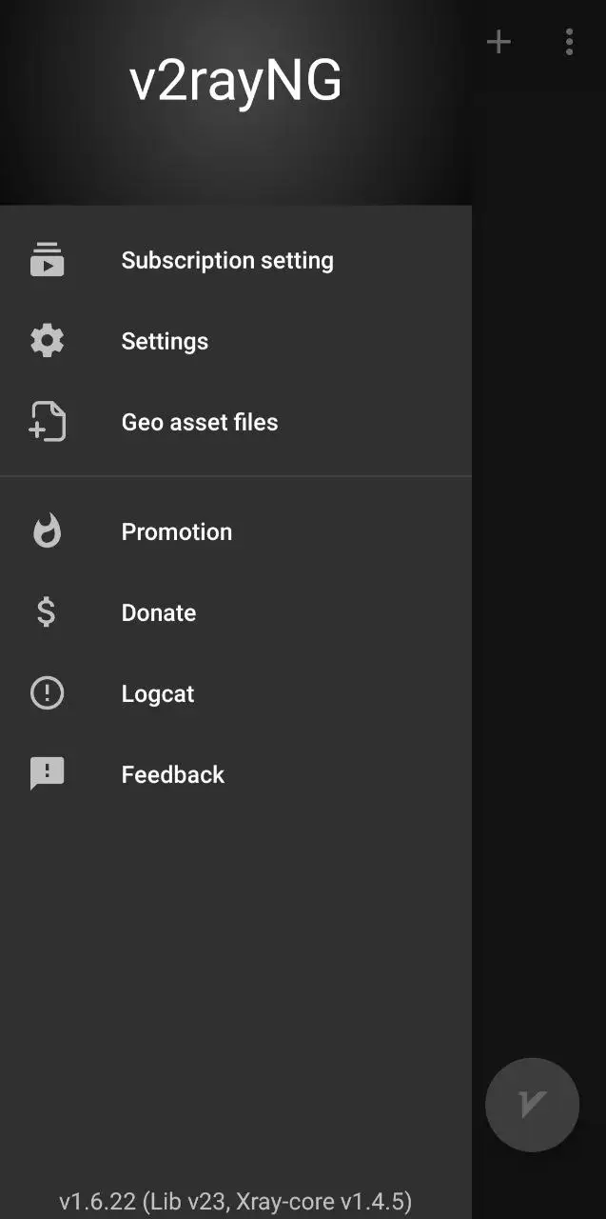Image resolution: width=606 pixels, height=1219 pixels.
Task: Toggle the V connection floating button
Action: pos(532,1105)
